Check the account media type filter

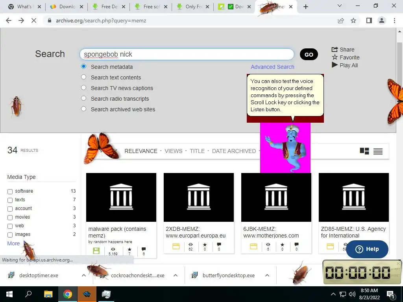10,209
